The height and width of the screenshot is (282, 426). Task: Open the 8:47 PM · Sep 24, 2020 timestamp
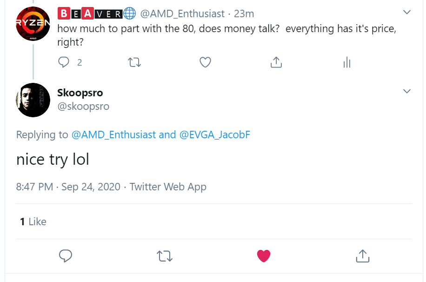click(68, 187)
